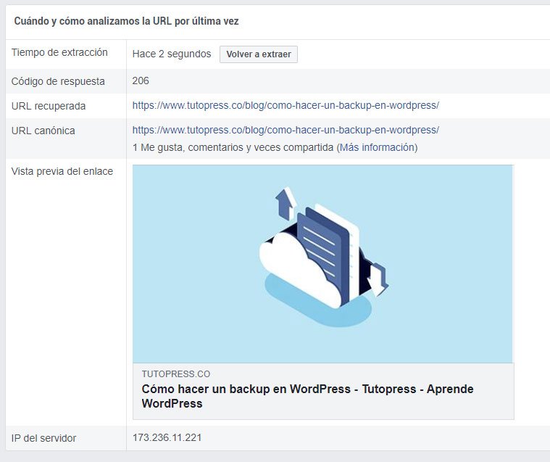This screenshot has height=462, width=550.
Task: Click the TUTOPRESS.CO domain label
Action: point(176,374)
